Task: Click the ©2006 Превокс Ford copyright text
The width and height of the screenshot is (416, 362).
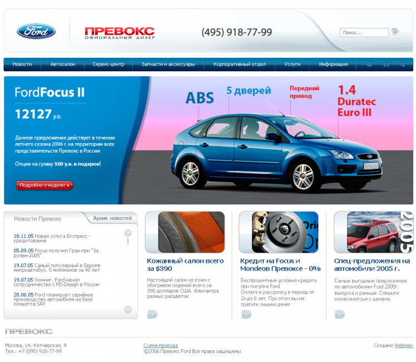Action: 192,351
